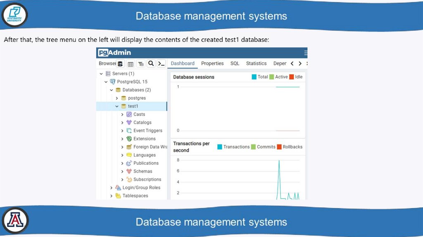Image resolution: width=423 pixels, height=237 pixels.
Task: Switch to the Properties tab
Action: (212, 64)
